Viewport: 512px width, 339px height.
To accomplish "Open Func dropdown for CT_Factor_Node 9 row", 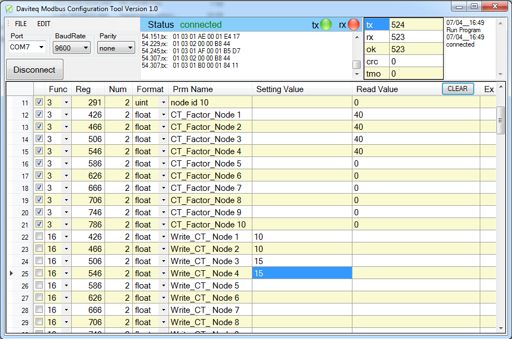I will 66,212.
